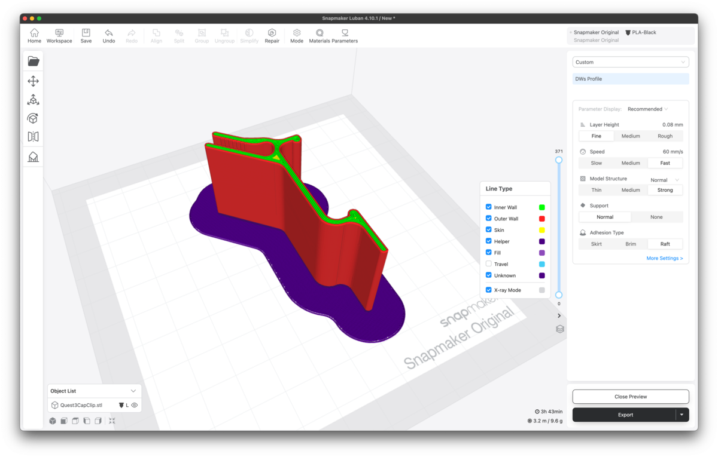
Task: Select Medium speed option
Action: pos(631,163)
